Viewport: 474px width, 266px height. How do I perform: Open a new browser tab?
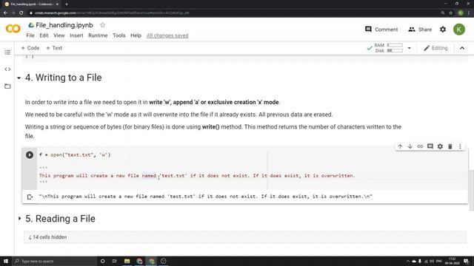point(67,4)
